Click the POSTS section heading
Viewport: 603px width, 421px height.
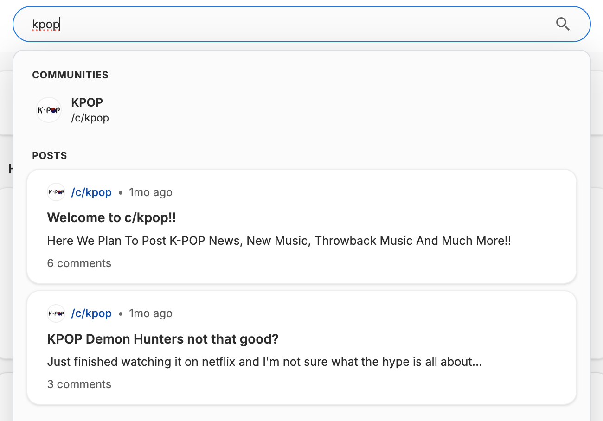pyautogui.click(x=50, y=156)
